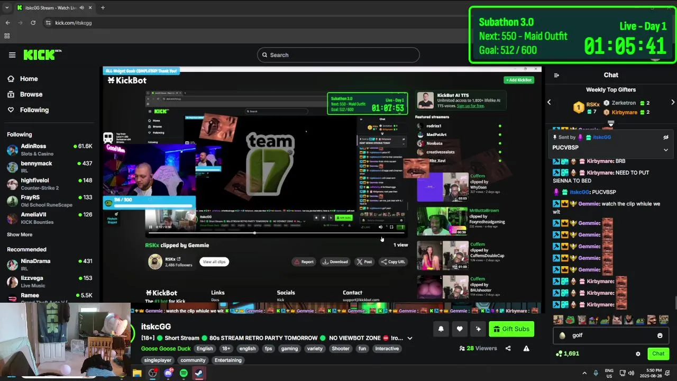The height and width of the screenshot is (381, 677).
Task: Report the stream with the warning triangle icon
Action: (526, 348)
